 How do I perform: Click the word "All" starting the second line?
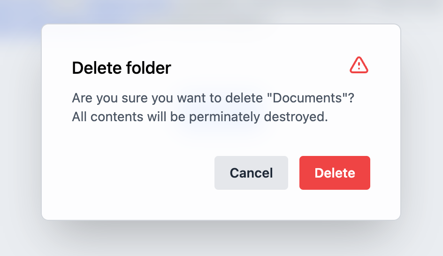pyautogui.click(x=79, y=117)
